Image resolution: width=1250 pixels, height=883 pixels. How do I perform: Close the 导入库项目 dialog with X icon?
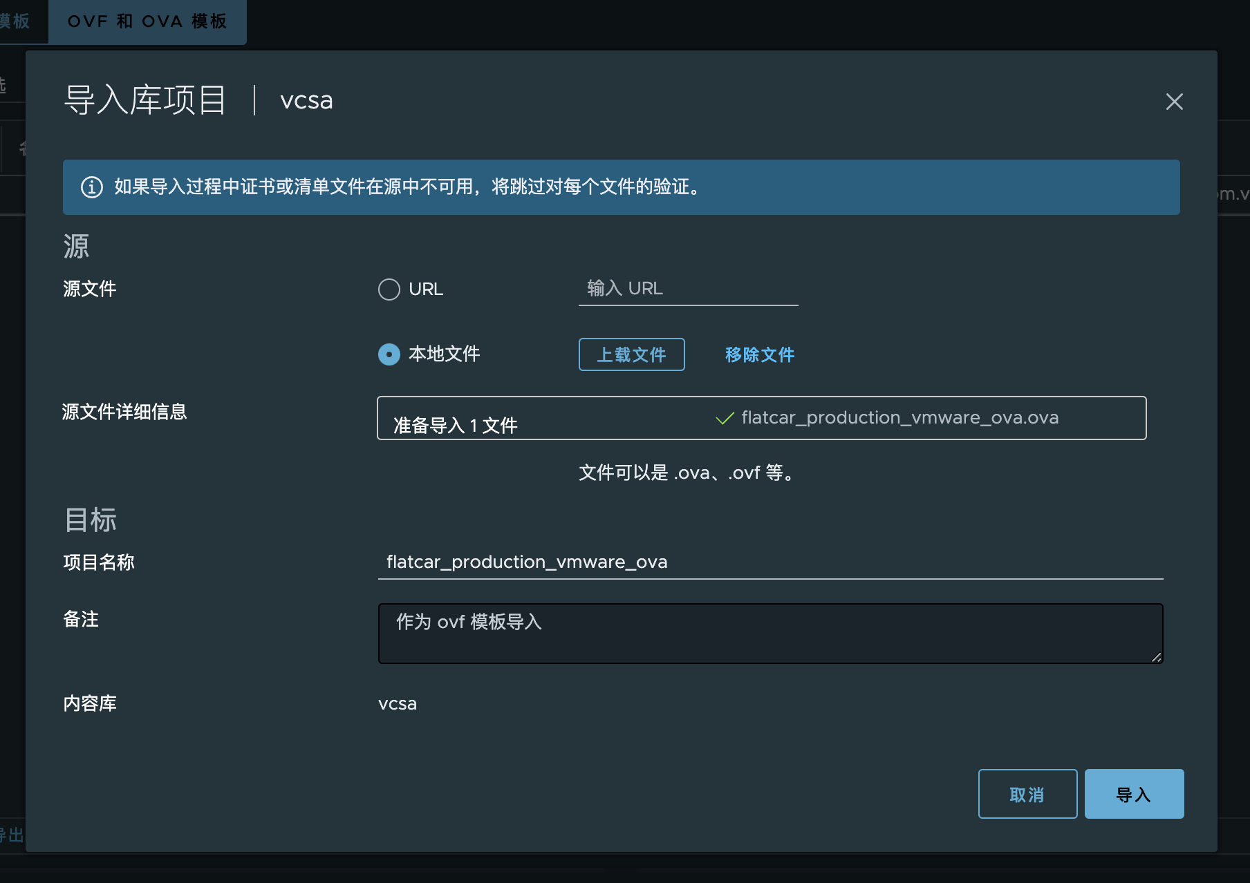[1174, 102]
